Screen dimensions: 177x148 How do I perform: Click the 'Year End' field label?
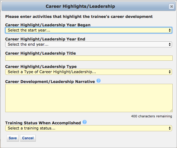point(45,39)
